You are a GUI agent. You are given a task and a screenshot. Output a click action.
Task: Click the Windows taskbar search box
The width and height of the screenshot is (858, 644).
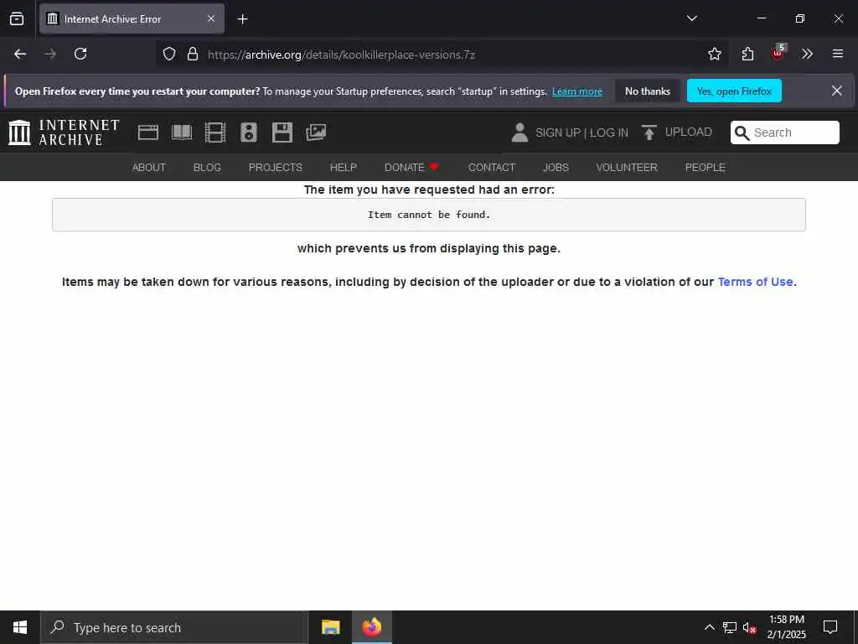coord(174,627)
